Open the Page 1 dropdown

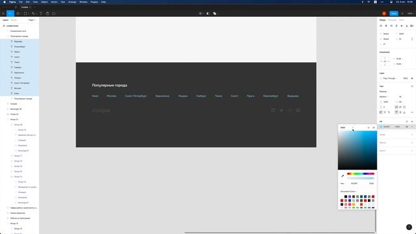32,20
